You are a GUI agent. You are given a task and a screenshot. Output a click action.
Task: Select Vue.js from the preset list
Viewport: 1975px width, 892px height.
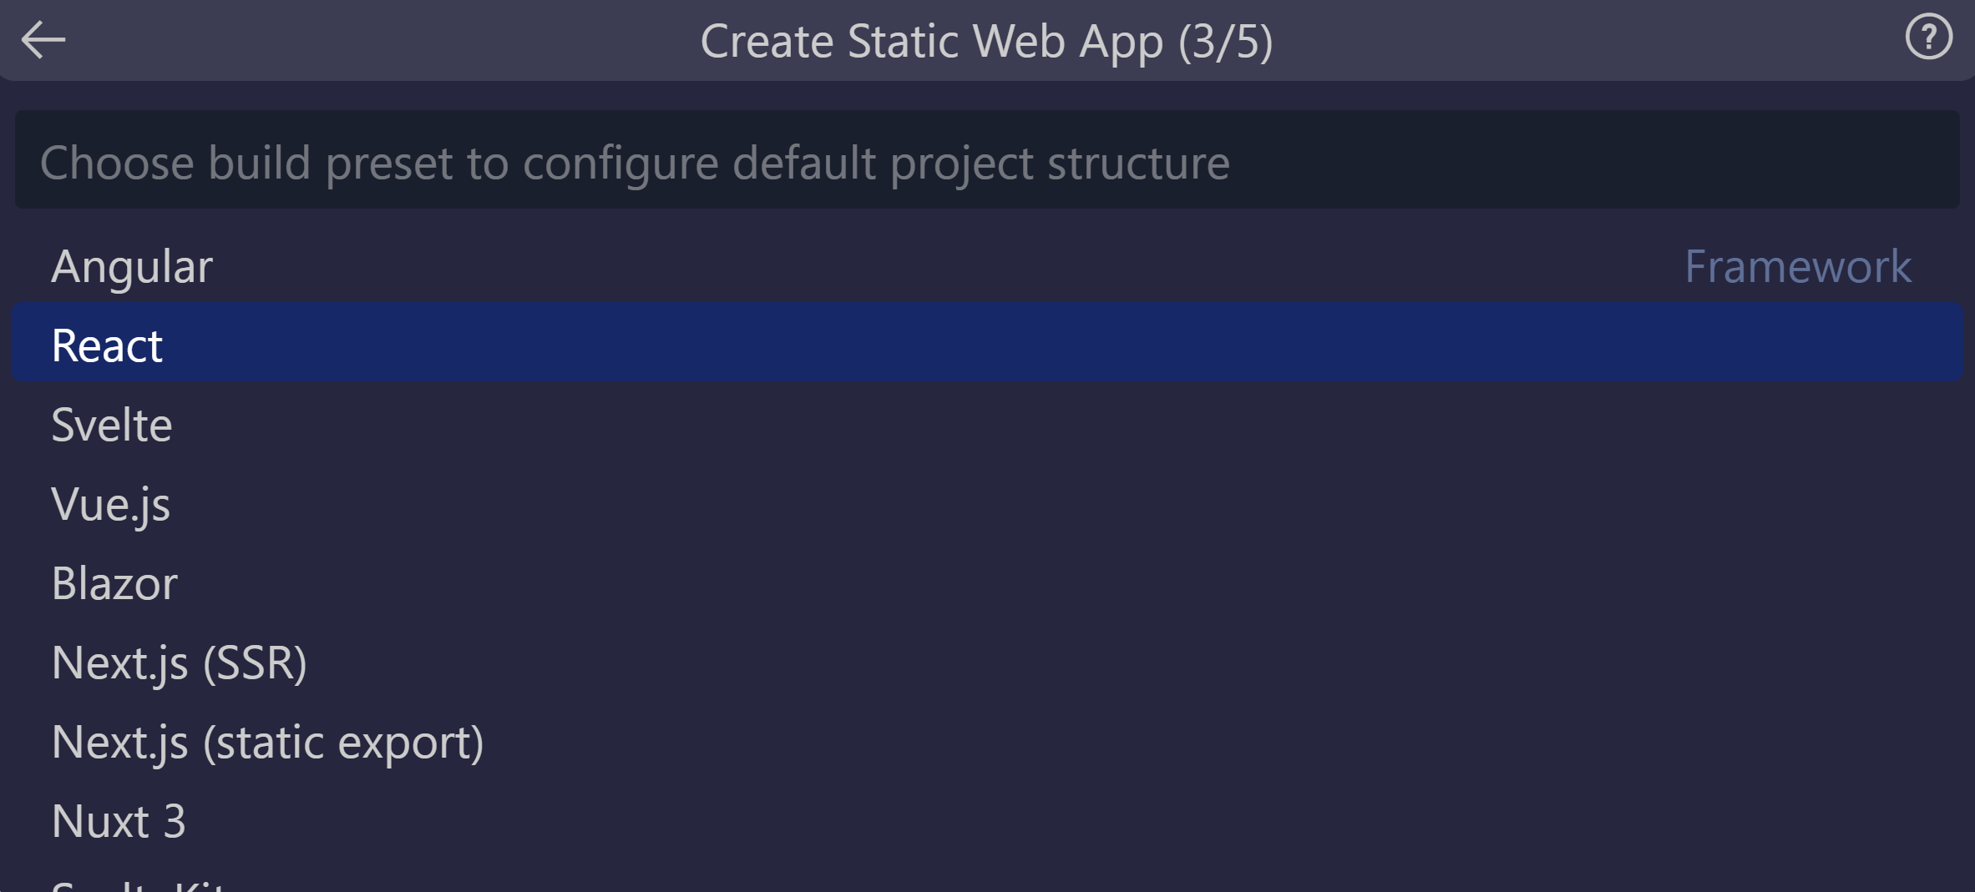click(x=111, y=503)
